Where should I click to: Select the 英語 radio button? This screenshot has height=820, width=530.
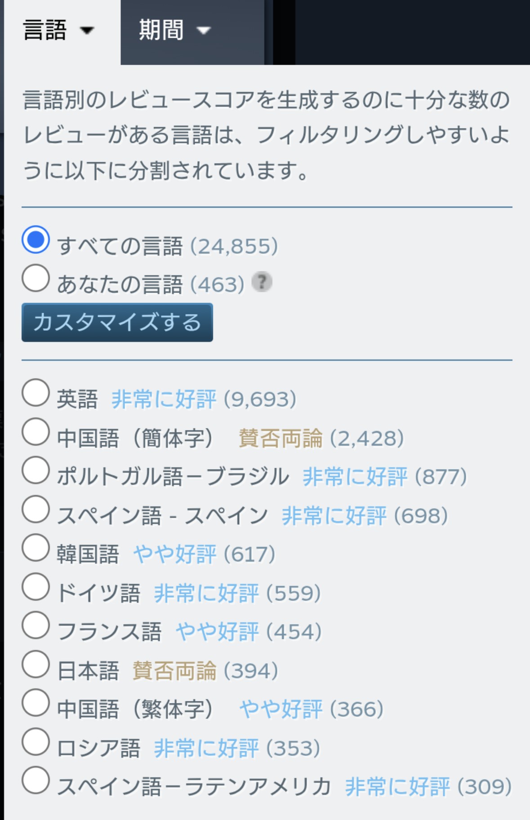[36, 393]
